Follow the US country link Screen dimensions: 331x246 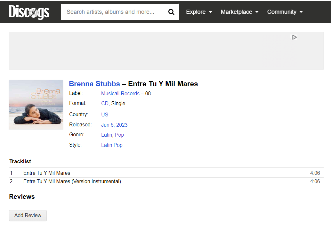(105, 115)
